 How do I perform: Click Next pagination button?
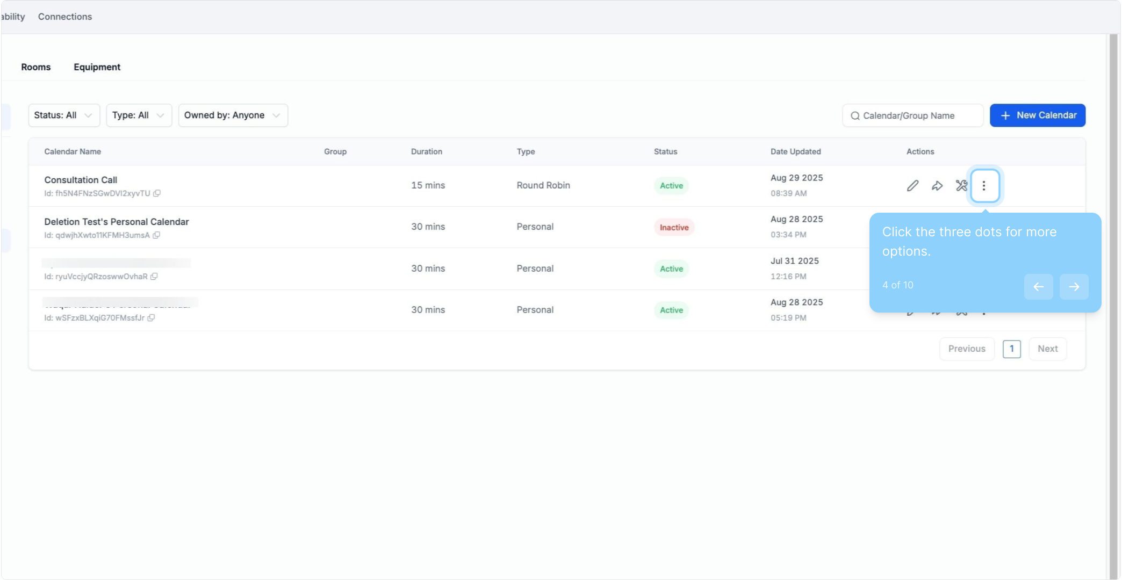(1047, 349)
